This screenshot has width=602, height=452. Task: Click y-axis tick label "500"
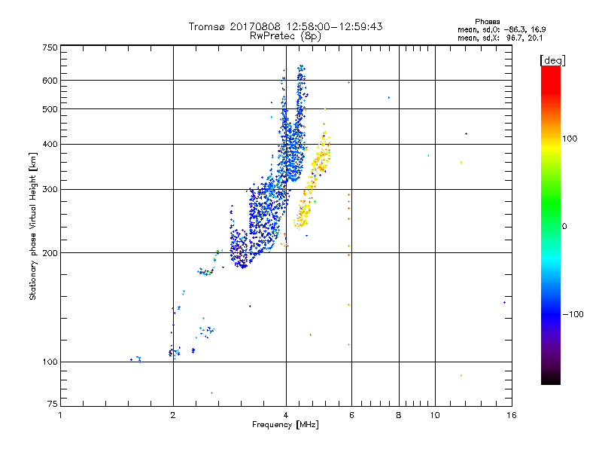click(x=50, y=109)
